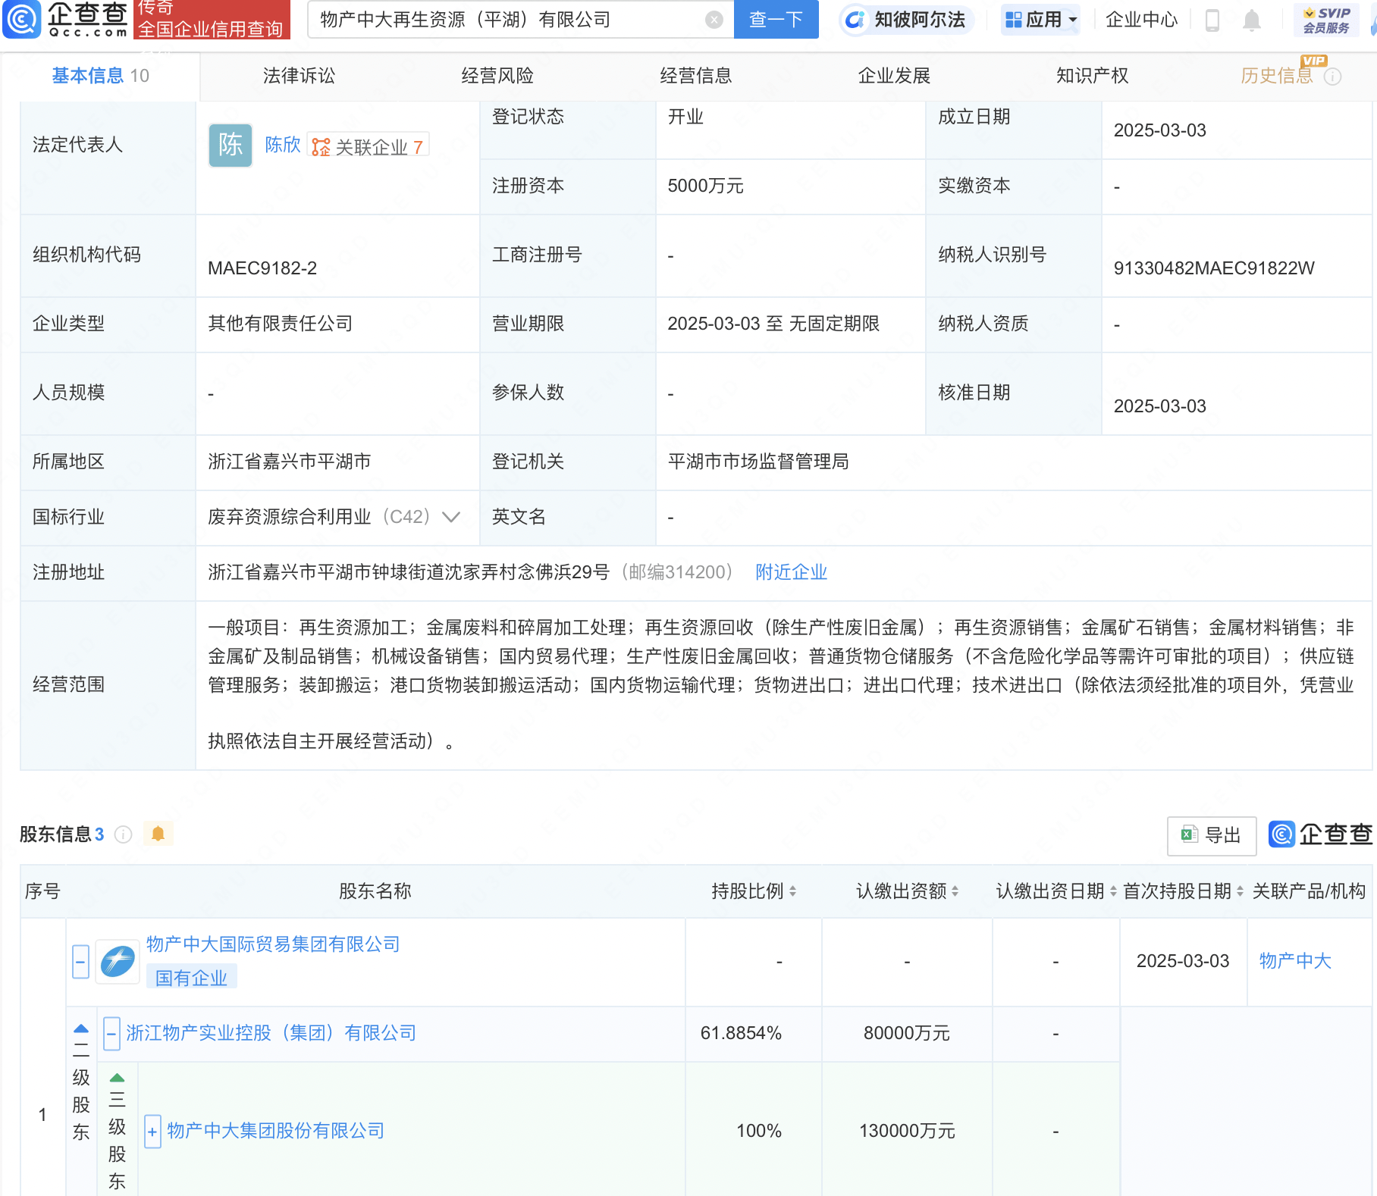
Task: Collapse the 物产中大国际贸易集团 shareholder row
Action: click(x=80, y=961)
